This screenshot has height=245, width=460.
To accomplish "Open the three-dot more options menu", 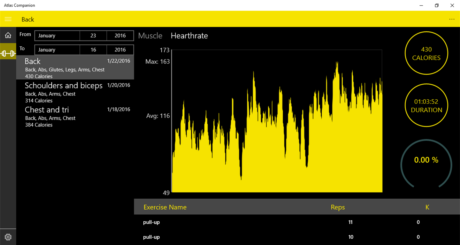I will (x=452, y=19).
